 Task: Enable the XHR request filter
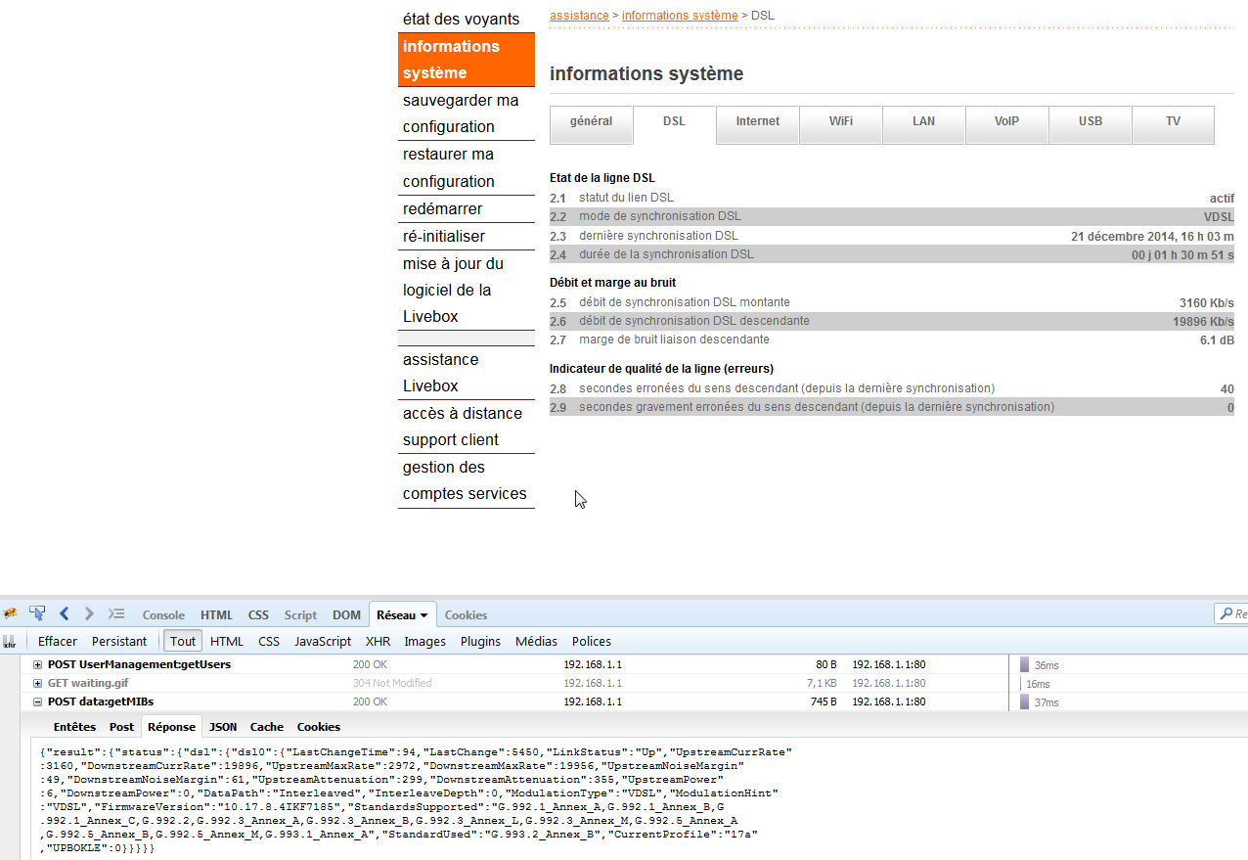click(378, 641)
